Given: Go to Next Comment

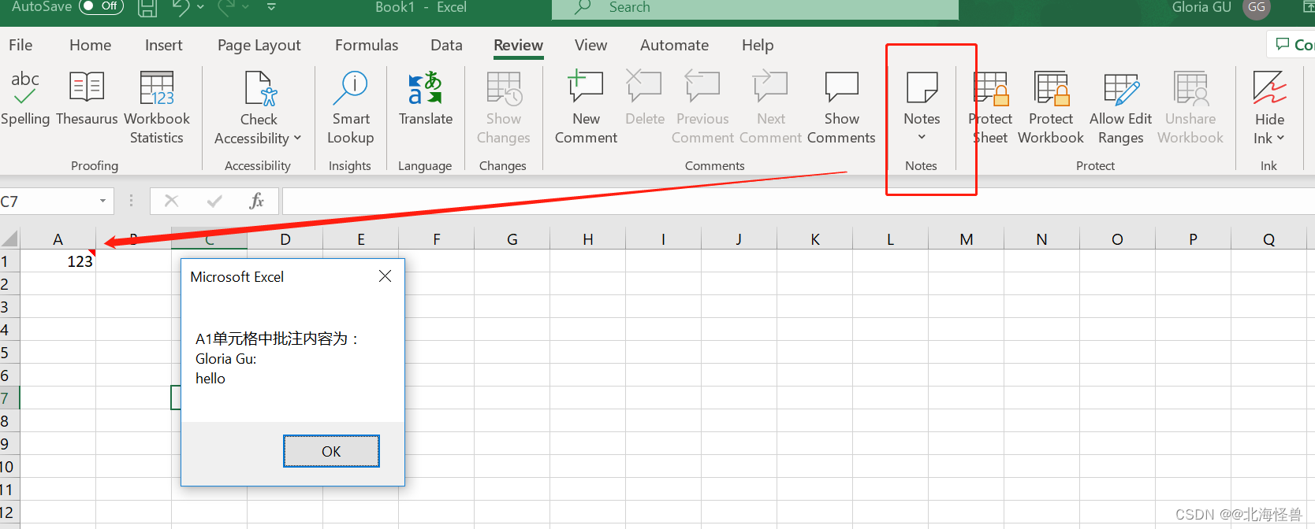Looking at the screenshot, I should click(771, 108).
